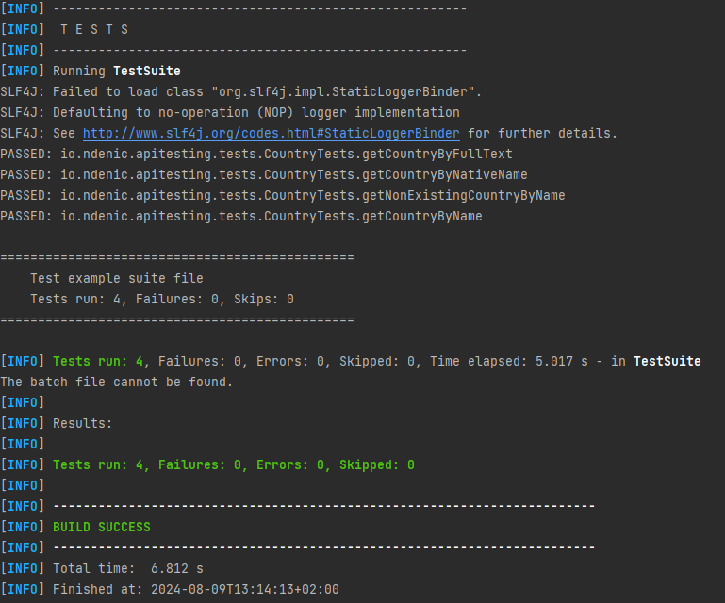Click the PASSED getNonExistingCountryByName line
Screen dimensions: 725x603
coord(283,196)
